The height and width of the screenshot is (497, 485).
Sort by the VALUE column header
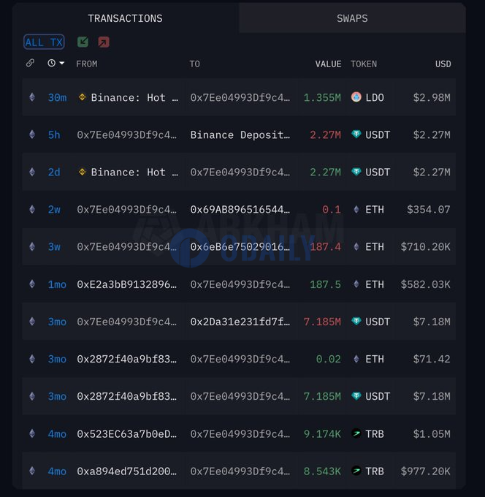click(x=328, y=64)
